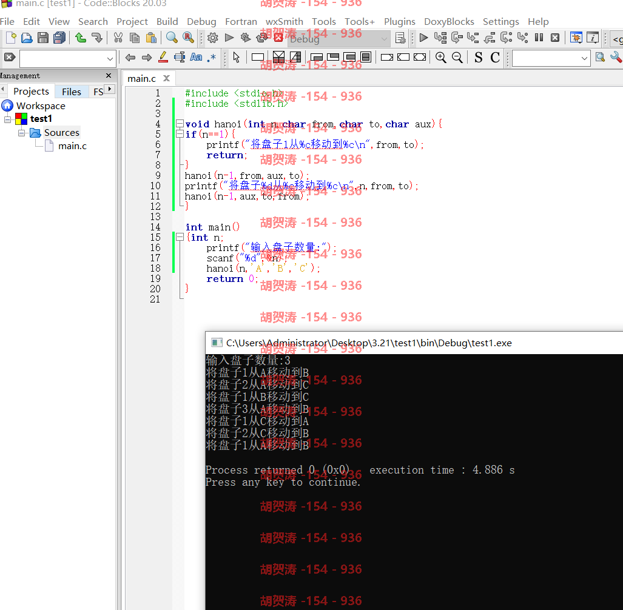Pause the debugger with the break icon

click(x=539, y=38)
